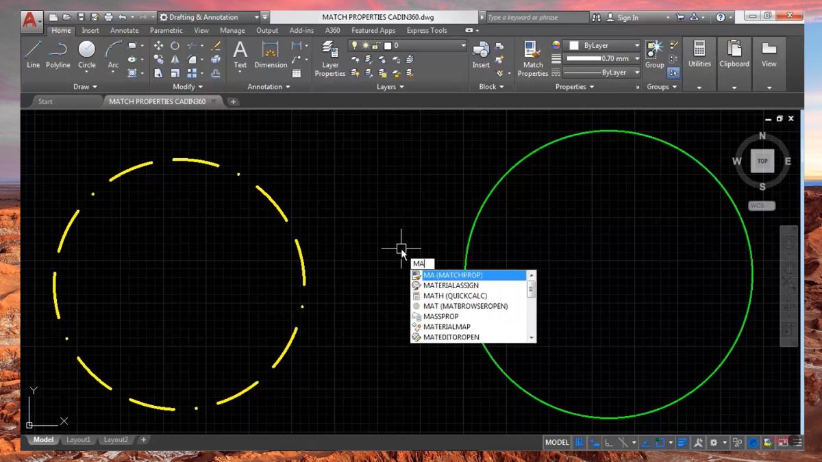Click the Explode tool icon

pyautogui.click(x=216, y=60)
